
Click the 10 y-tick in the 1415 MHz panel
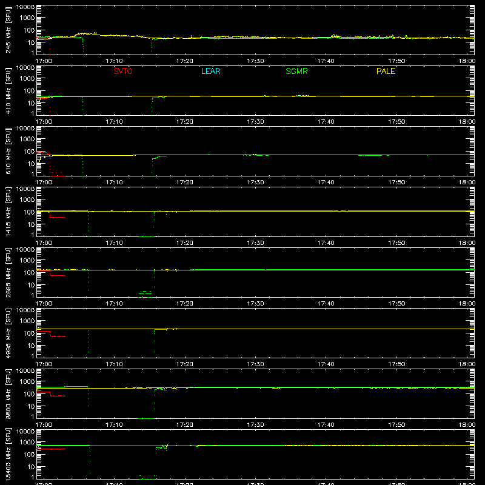pos(32,224)
